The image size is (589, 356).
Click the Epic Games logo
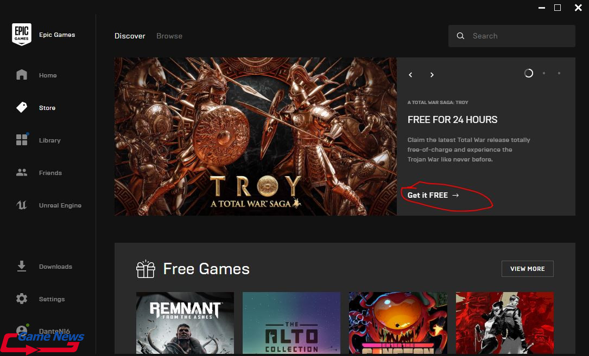pos(22,34)
